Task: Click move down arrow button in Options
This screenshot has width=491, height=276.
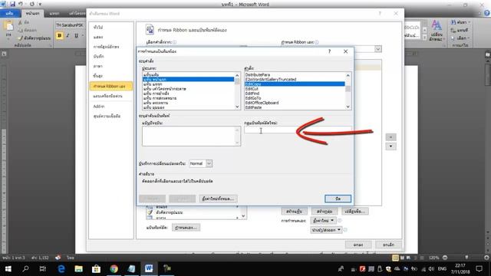Action: [390, 146]
